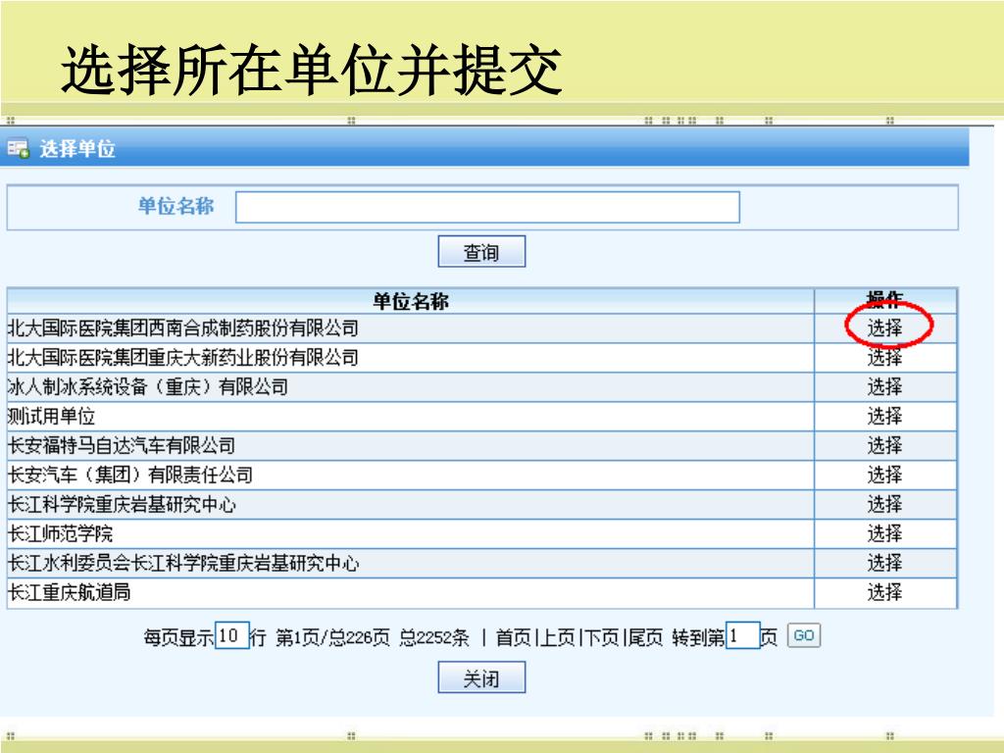Click the text 长江科学院重庆岩基研究中心
The width and height of the screenshot is (1004, 753).
tap(122, 505)
